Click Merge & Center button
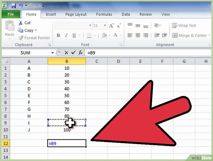The image size is (213, 161). point(189,35)
